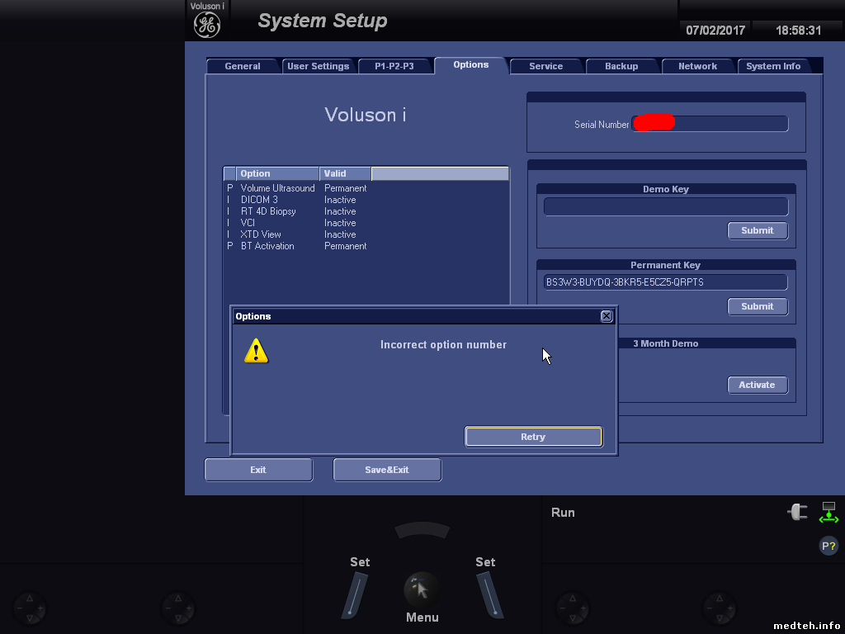Open the P? help icon
The width and height of the screenshot is (845, 634).
tap(828, 545)
